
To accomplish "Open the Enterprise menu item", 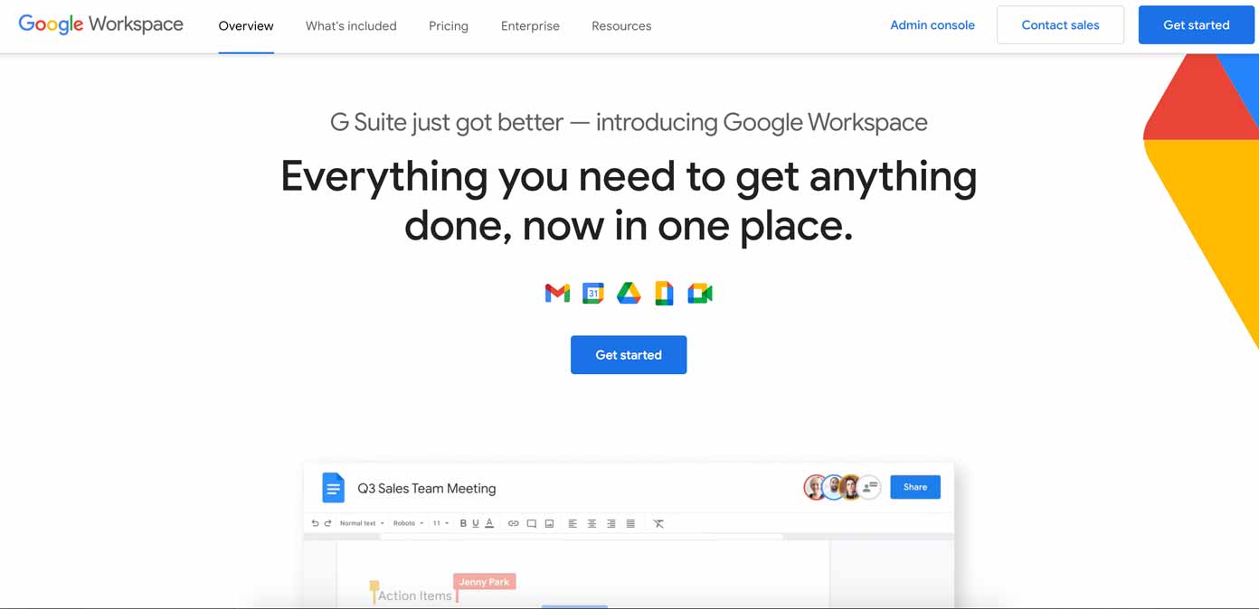I will (530, 26).
